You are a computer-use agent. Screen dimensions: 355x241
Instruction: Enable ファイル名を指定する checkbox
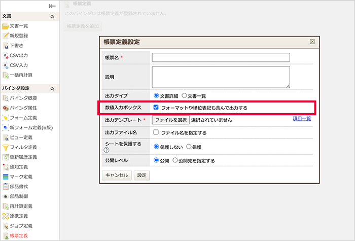point(156,132)
